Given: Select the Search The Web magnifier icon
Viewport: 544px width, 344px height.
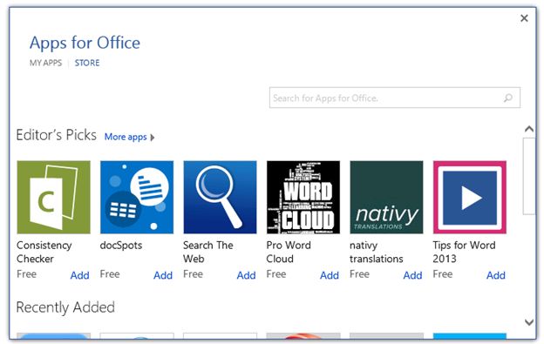Looking at the screenshot, I should 220,197.
